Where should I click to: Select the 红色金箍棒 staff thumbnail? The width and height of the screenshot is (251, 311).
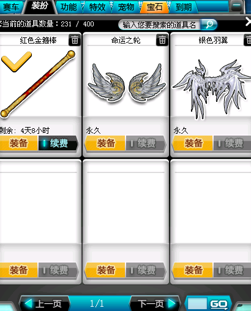coord(38,84)
